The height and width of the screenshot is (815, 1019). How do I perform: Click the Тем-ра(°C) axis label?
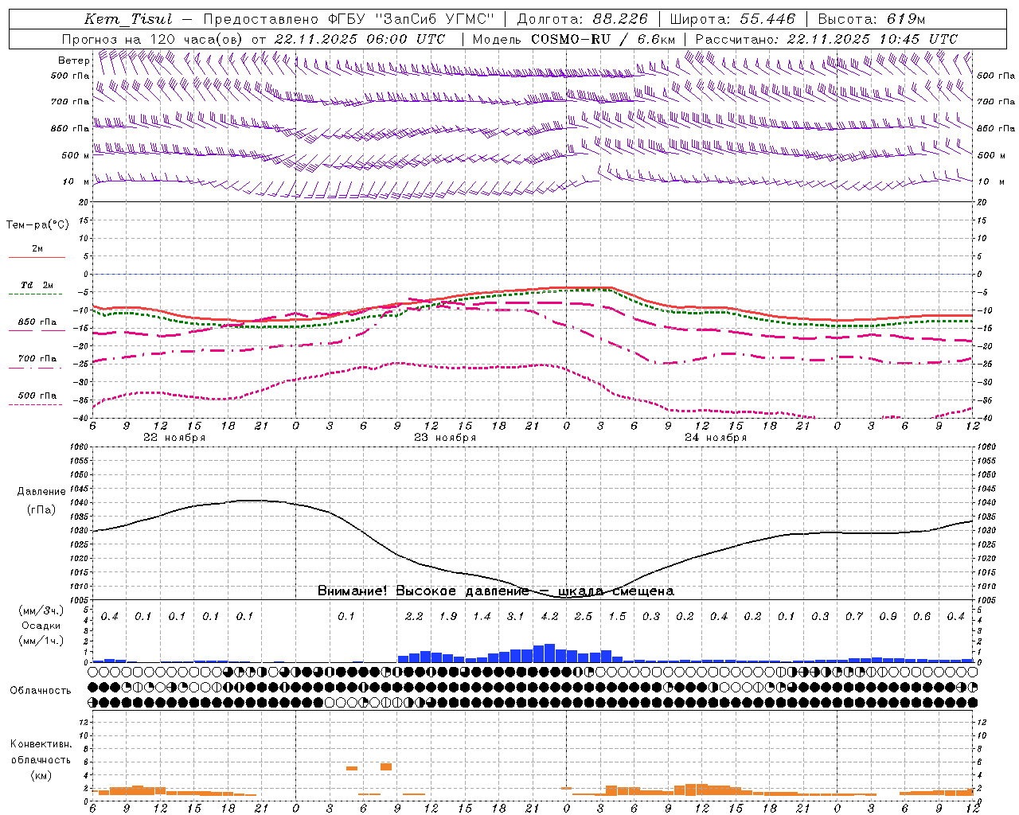tap(37, 225)
